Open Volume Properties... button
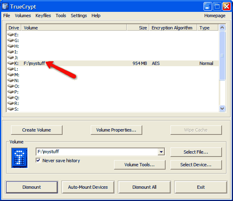233x201 pixels. (116, 130)
